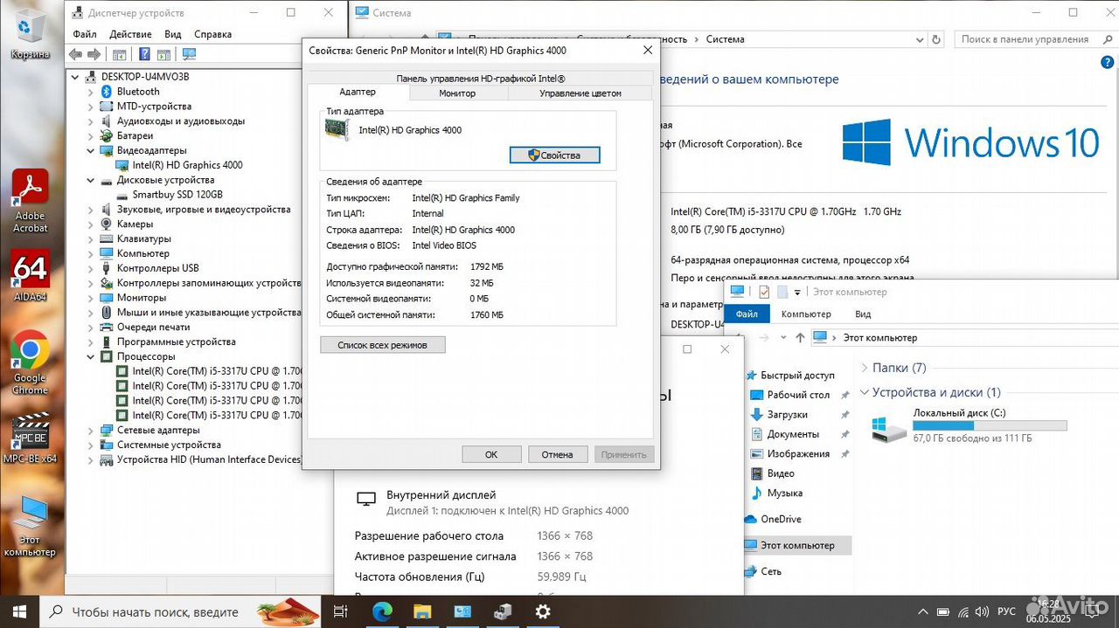Open the Справка menu in Device Manager
The image size is (1119, 628).
(x=212, y=34)
